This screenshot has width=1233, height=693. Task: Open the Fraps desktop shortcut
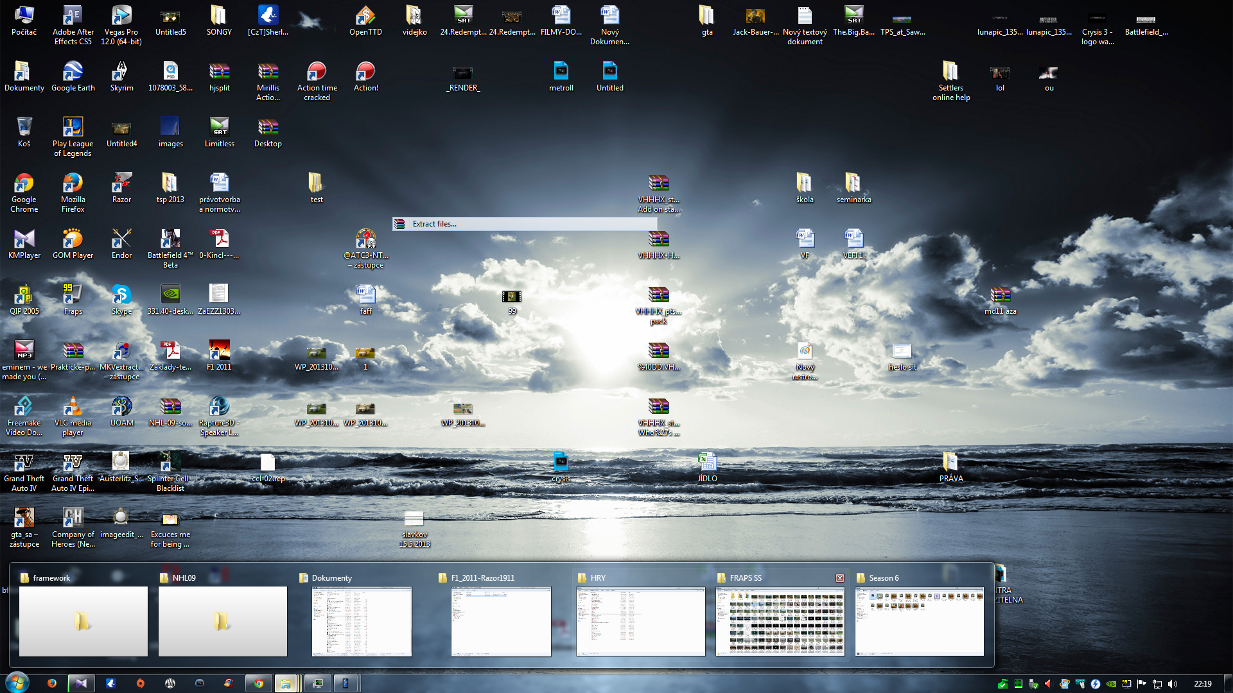[x=73, y=295]
